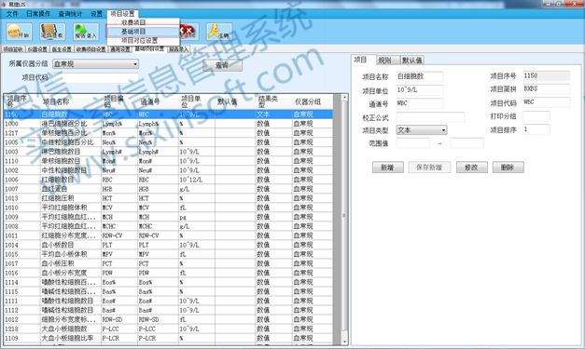
Task: Select the highlighted 白细胞数 row
Action: click(168, 114)
